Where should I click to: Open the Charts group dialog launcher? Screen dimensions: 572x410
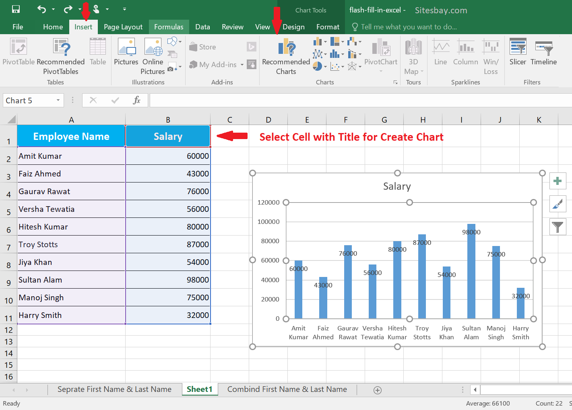point(395,82)
